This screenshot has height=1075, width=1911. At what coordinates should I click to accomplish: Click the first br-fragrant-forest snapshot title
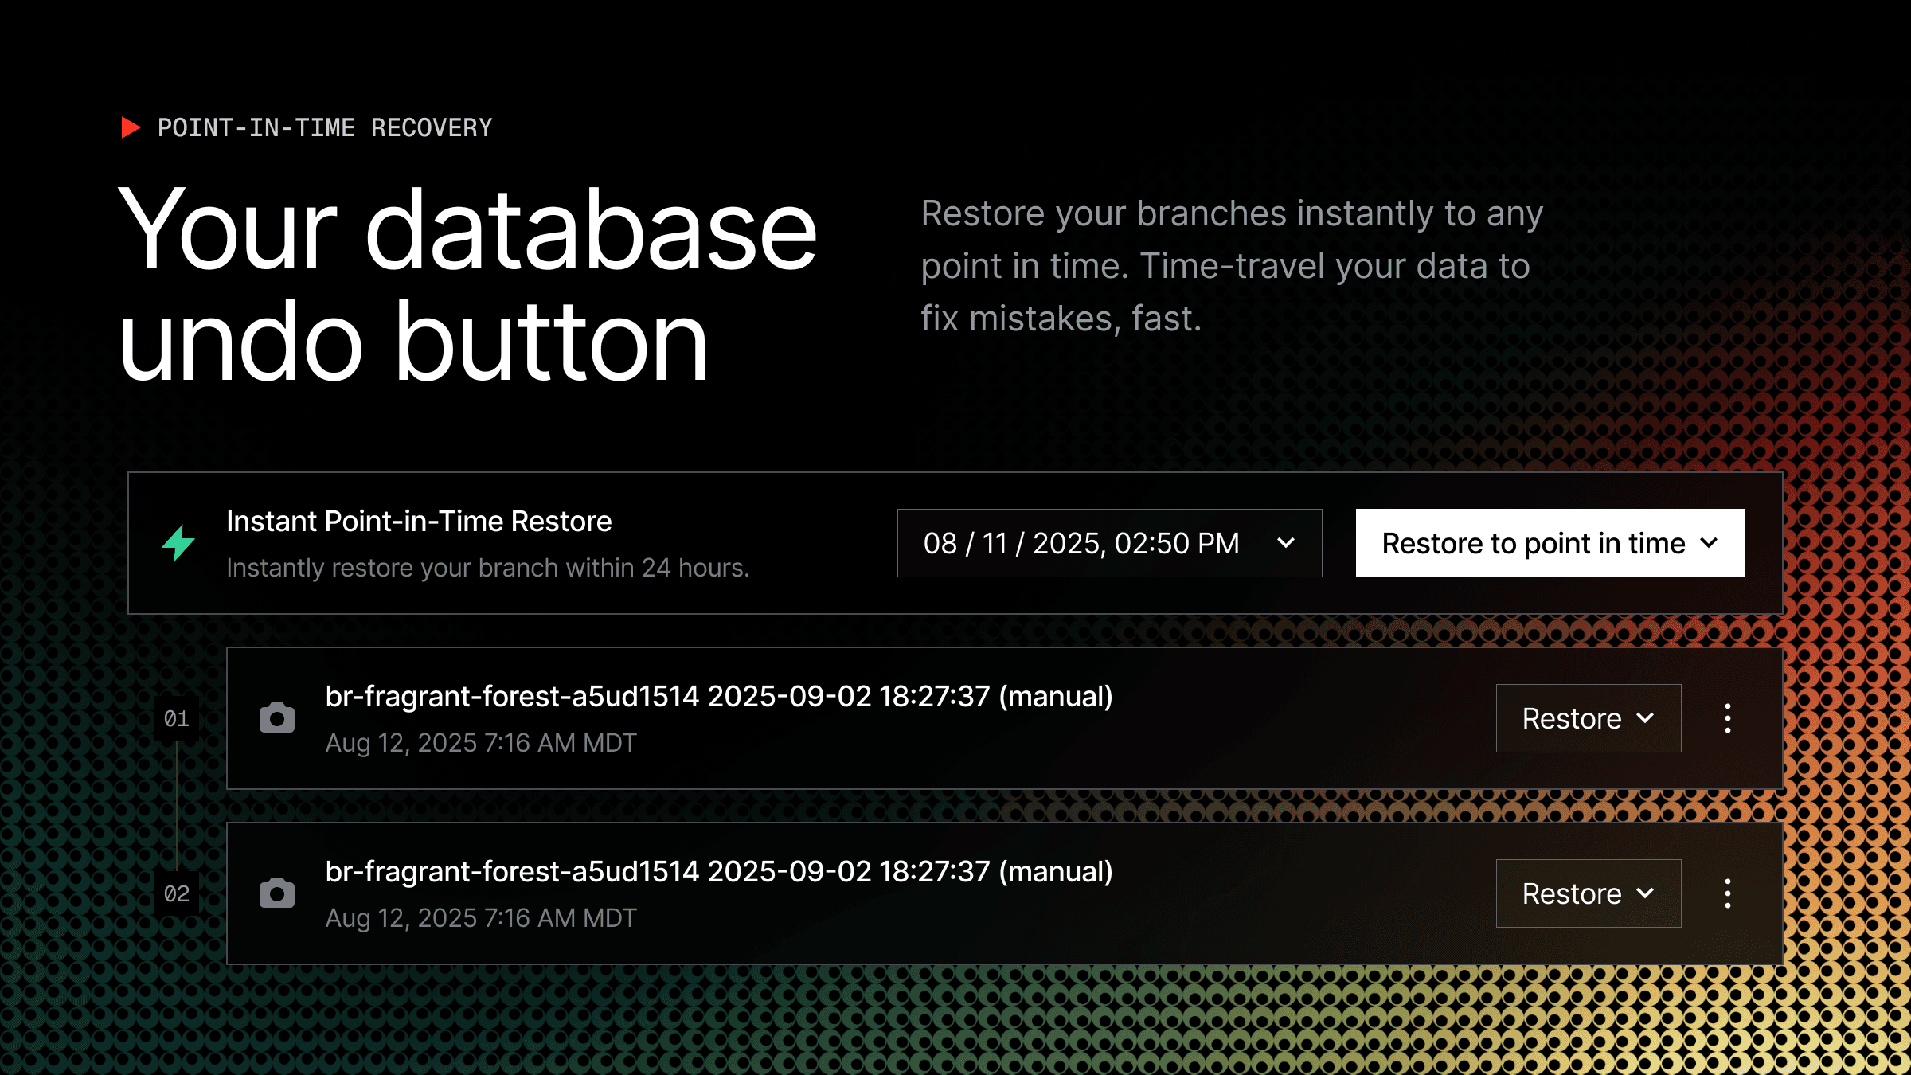click(x=718, y=697)
